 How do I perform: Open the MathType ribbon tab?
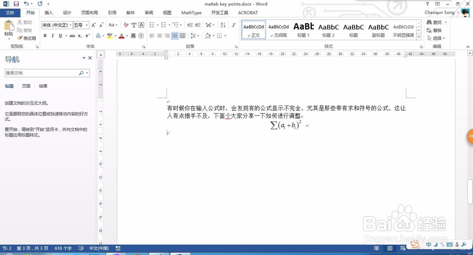(x=191, y=13)
